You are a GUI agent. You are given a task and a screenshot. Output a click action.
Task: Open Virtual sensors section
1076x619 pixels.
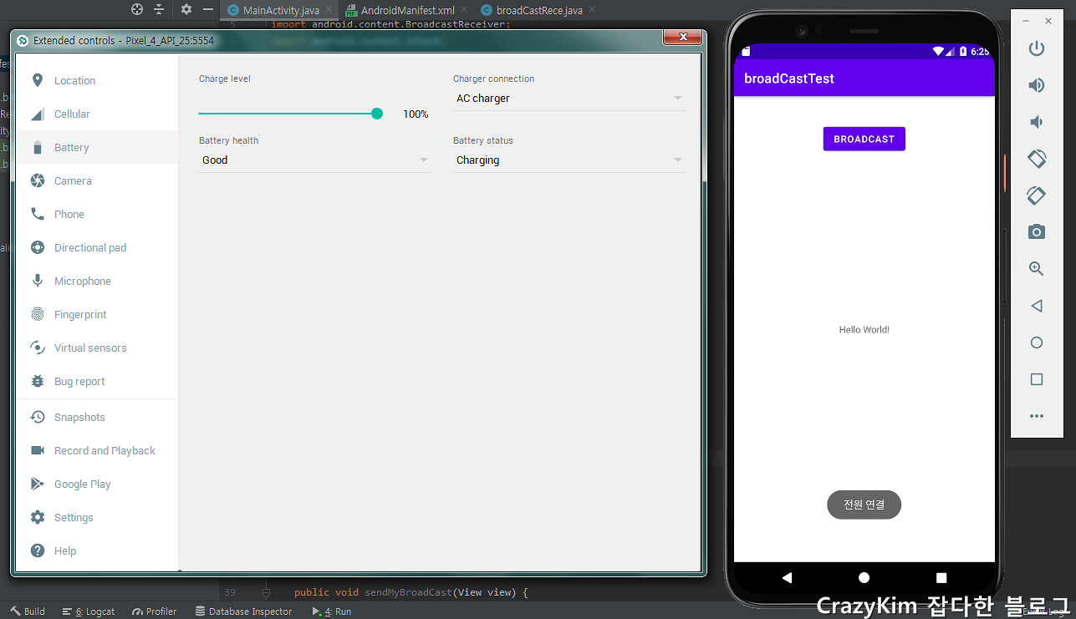click(x=97, y=348)
